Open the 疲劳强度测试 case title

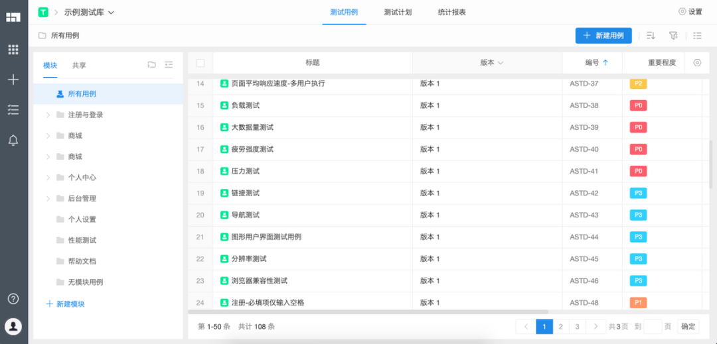pyautogui.click(x=252, y=149)
